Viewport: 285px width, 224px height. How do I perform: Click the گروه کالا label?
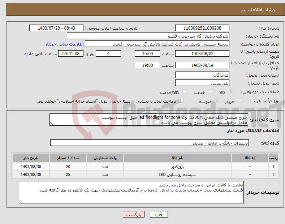point(270,143)
